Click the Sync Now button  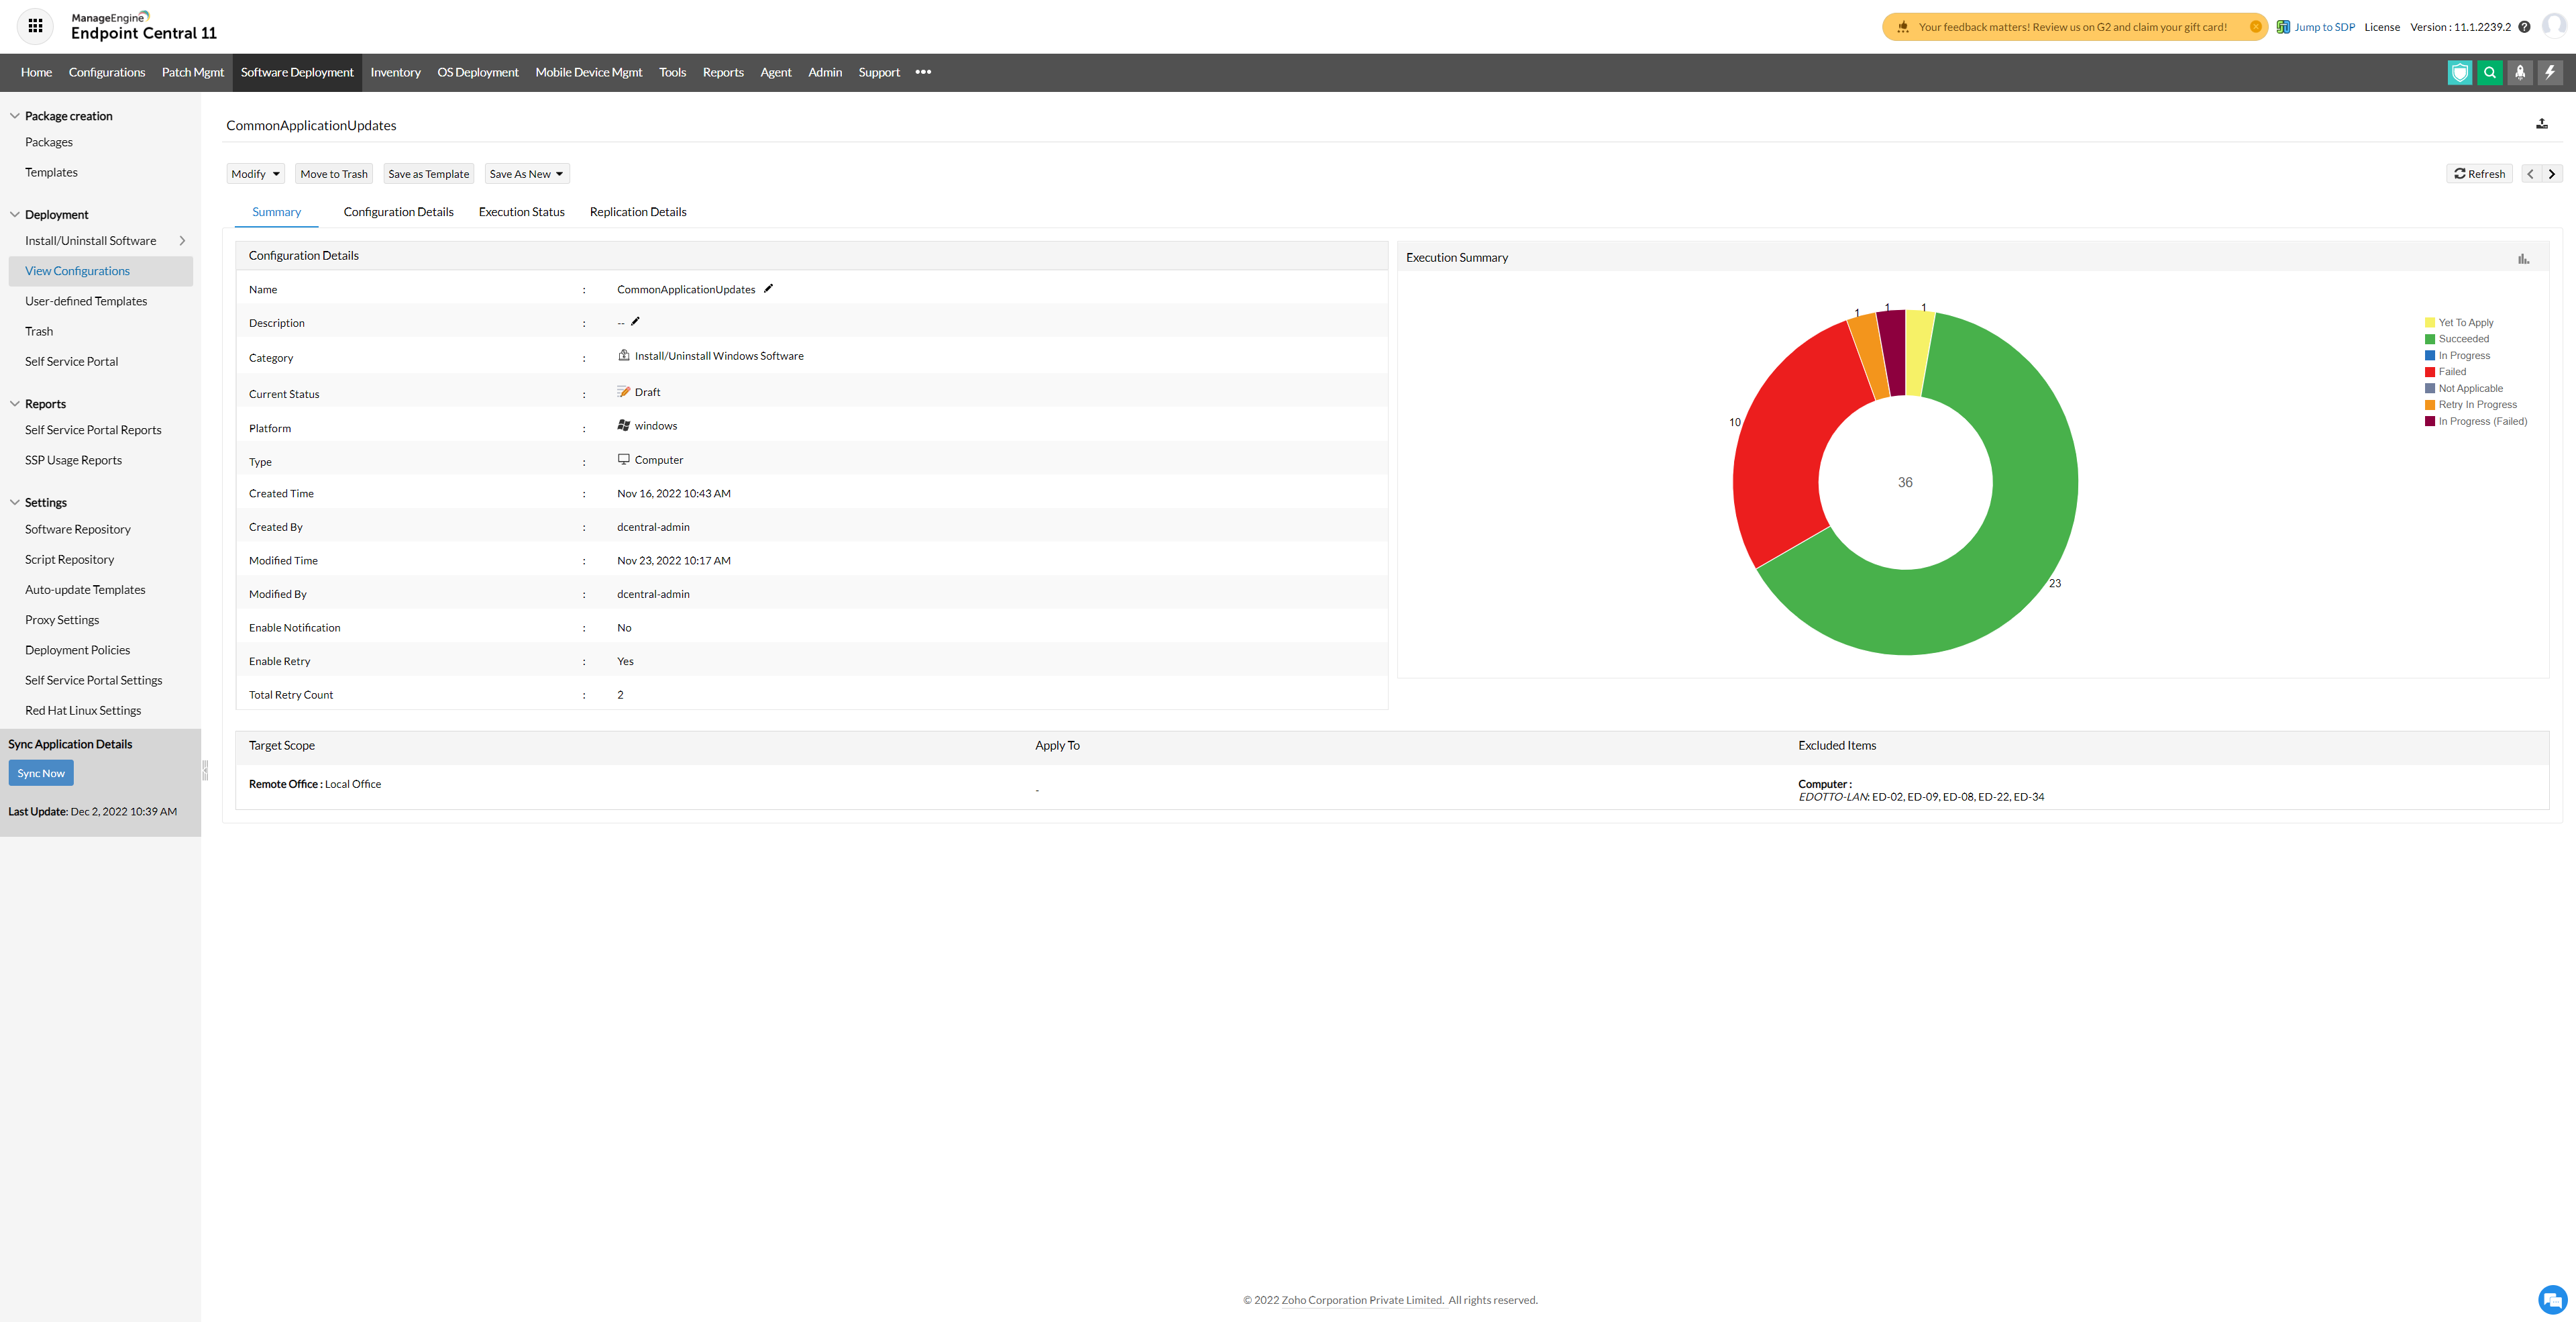pos(41,773)
